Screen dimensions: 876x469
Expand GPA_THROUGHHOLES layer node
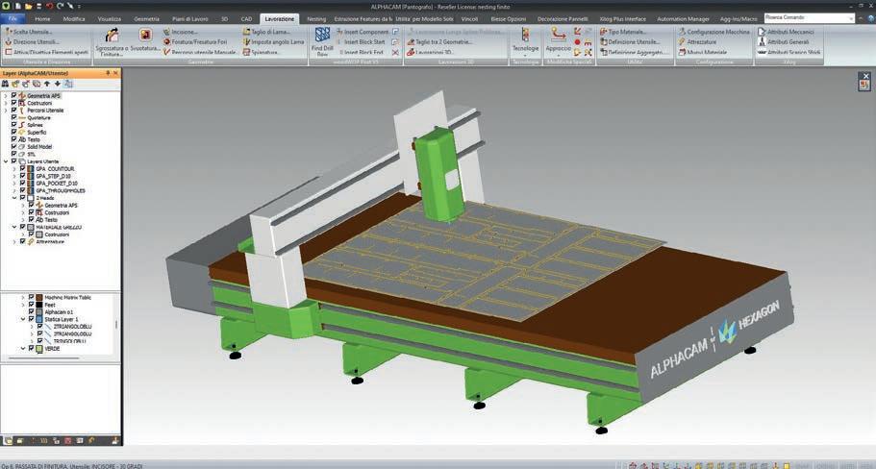pos(14,190)
